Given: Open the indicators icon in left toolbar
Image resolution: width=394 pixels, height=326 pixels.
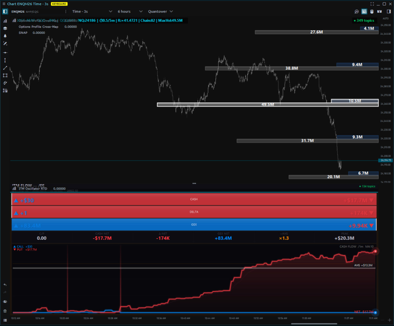Looking at the screenshot, I should tap(5, 21).
